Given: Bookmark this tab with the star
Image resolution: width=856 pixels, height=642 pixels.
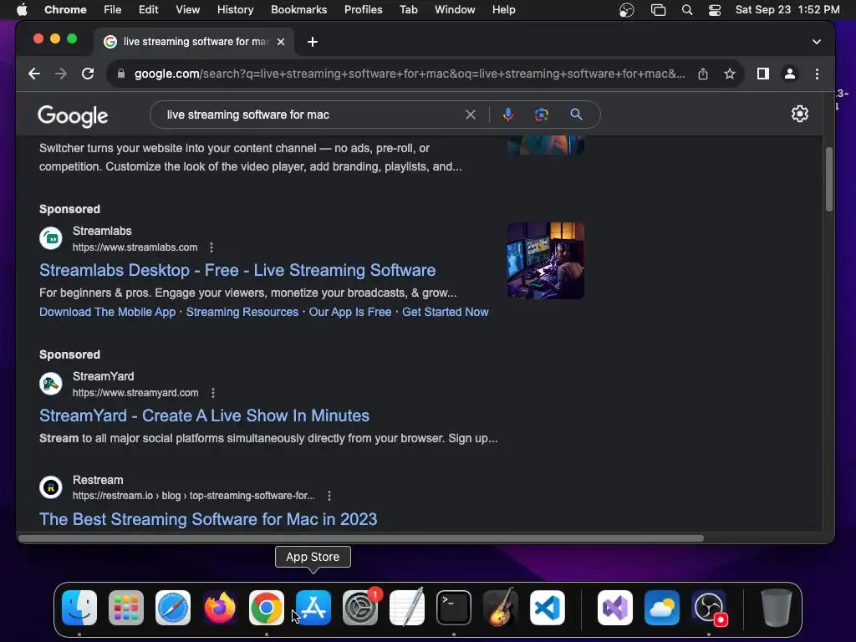Looking at the screenshot, I should 729,74.
